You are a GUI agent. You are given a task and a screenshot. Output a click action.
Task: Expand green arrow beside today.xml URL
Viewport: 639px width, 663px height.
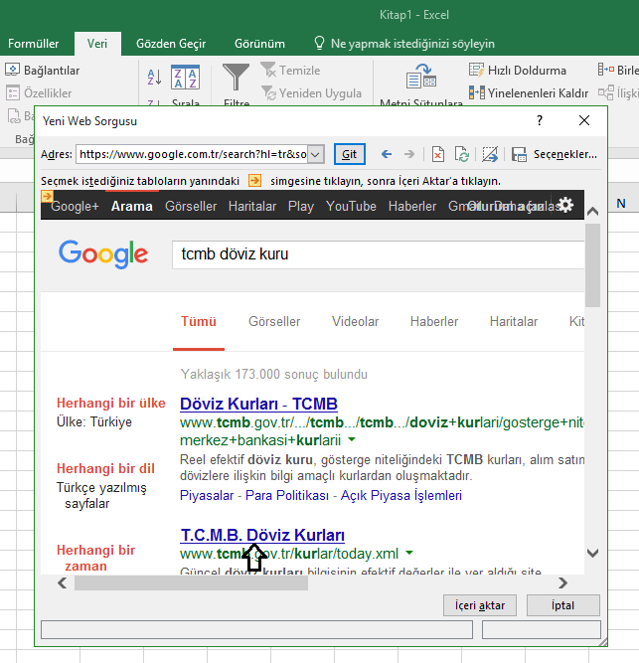pos(408,554)
